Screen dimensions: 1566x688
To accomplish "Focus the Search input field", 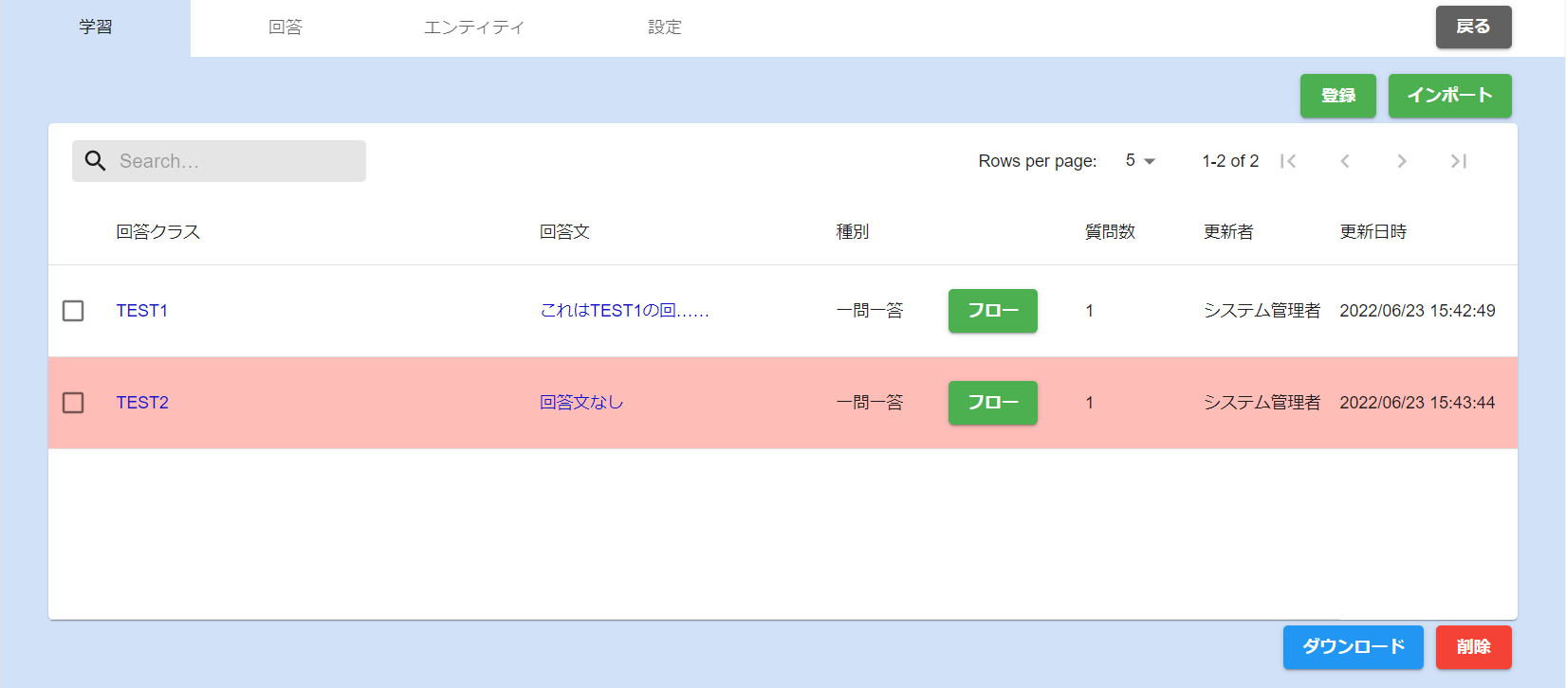I will pos(237,161).
